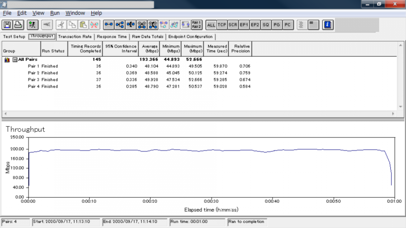Image resolution: width=406 pixels, height=228 pixels.
Task: Click the Copy icon in toolbar
Action: pyautogui.click(x=72, y=24)
